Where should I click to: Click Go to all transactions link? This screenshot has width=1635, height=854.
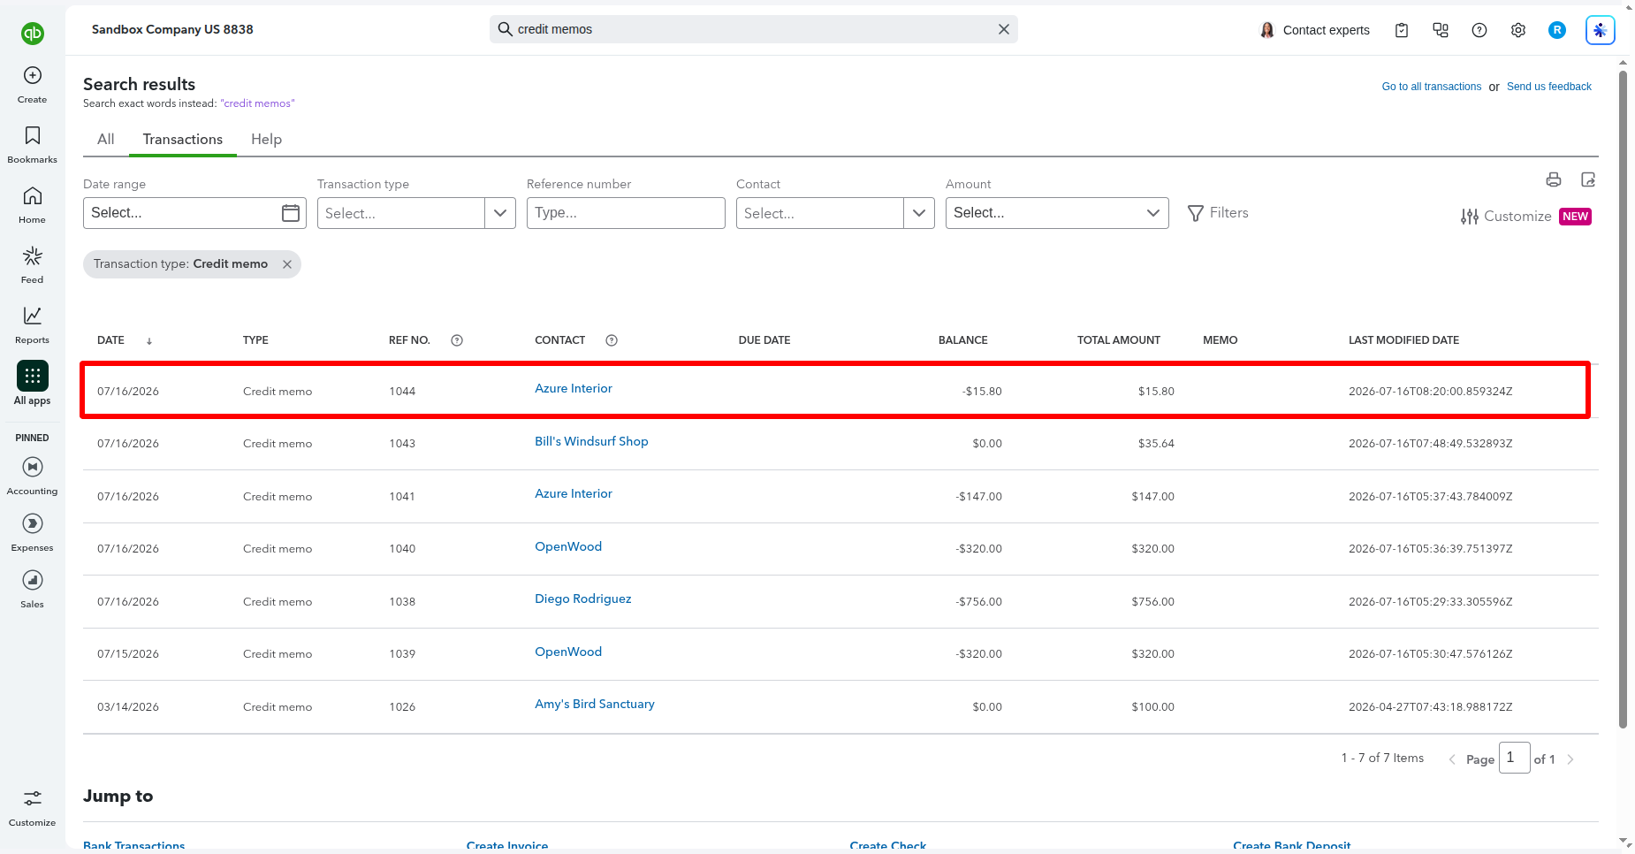pos(1432,87)
